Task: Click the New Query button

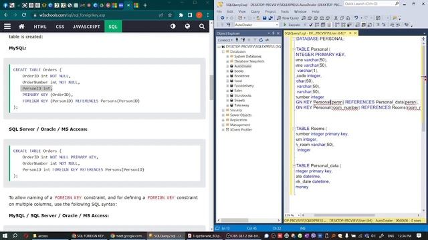Action: pyautogui.click(x=288, y=18)
